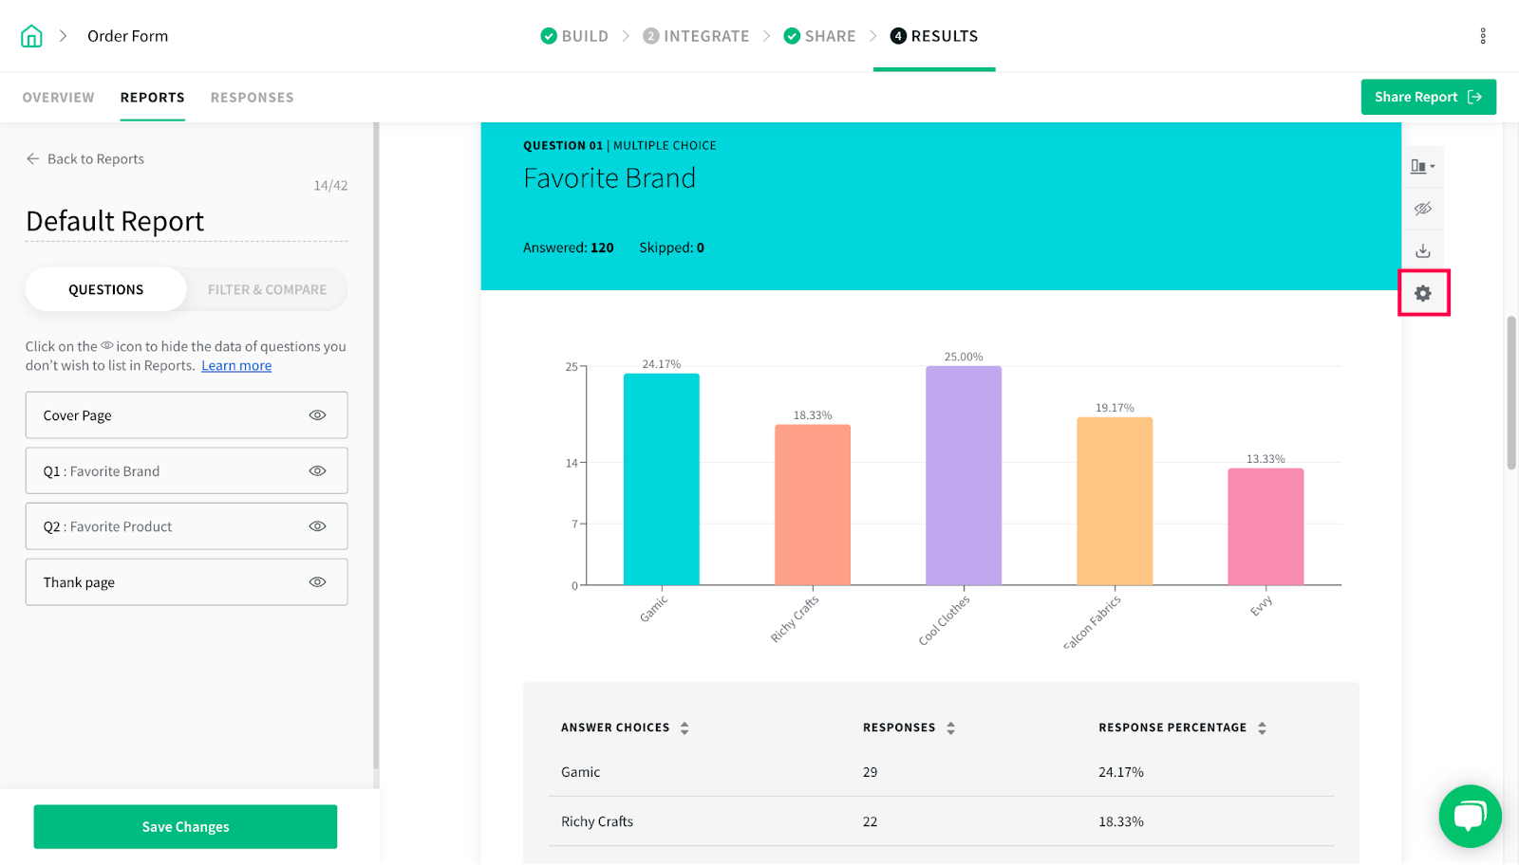Click the Skipped: 0 count
The width and height of the screenshot is (1519, 865).
pyautogui.click(x=671, y=248)
